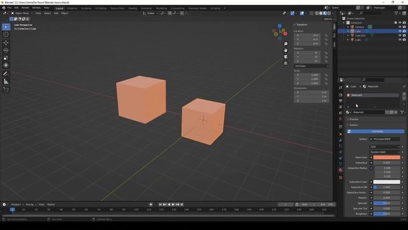Open the Base Color swatch
Screen dimensions: 408x230
point(387,158)
